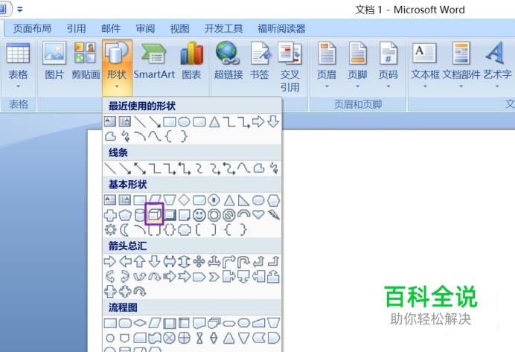The width and height of the screenshot is (515, 352).
Task: Open the Quick Access Toolbar customize arrow
Action: pyautogui.click(x=19, y=10)
